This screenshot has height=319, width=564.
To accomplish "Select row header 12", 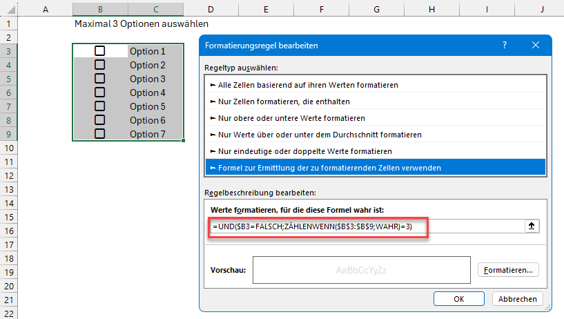I will (9, 175).
